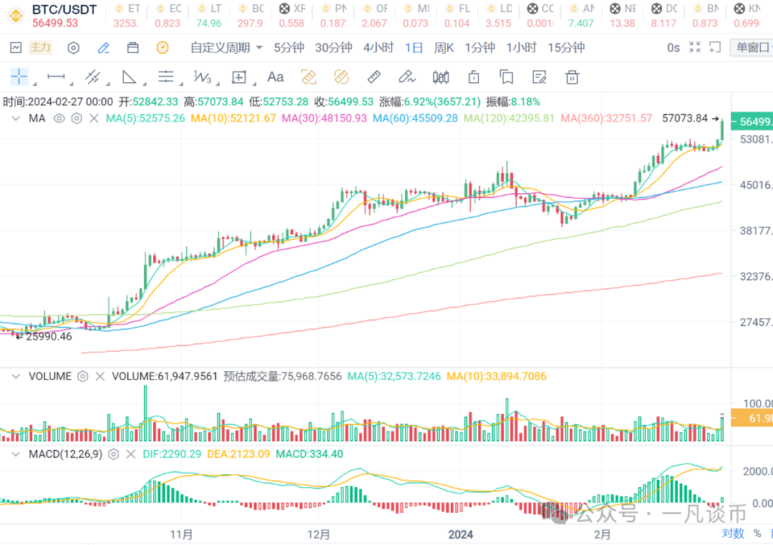This screenshot has height=545, width=773.
Task: Click the ruler measure tool
Action: (374, 77)
